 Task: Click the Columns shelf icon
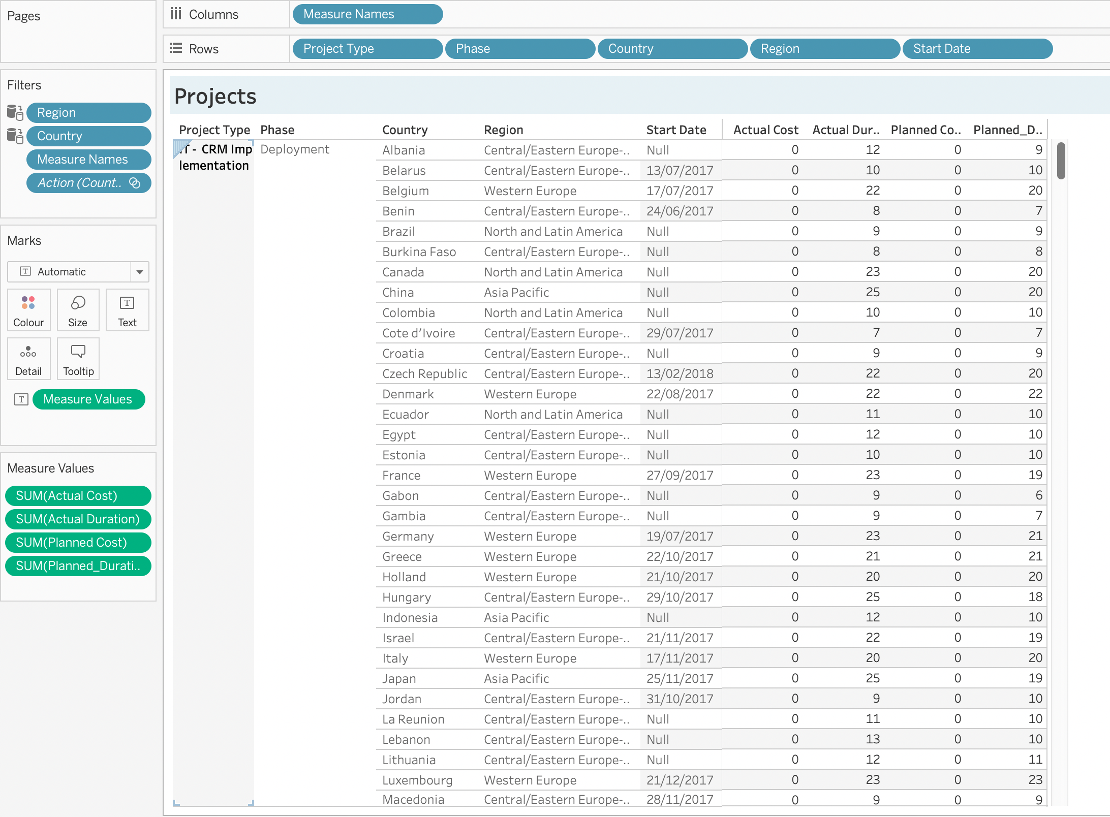(x=175, y=14)
